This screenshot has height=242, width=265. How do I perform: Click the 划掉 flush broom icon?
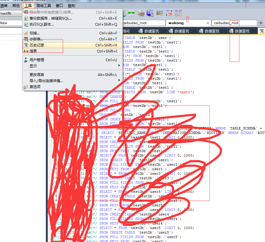(x=26, y=33)
